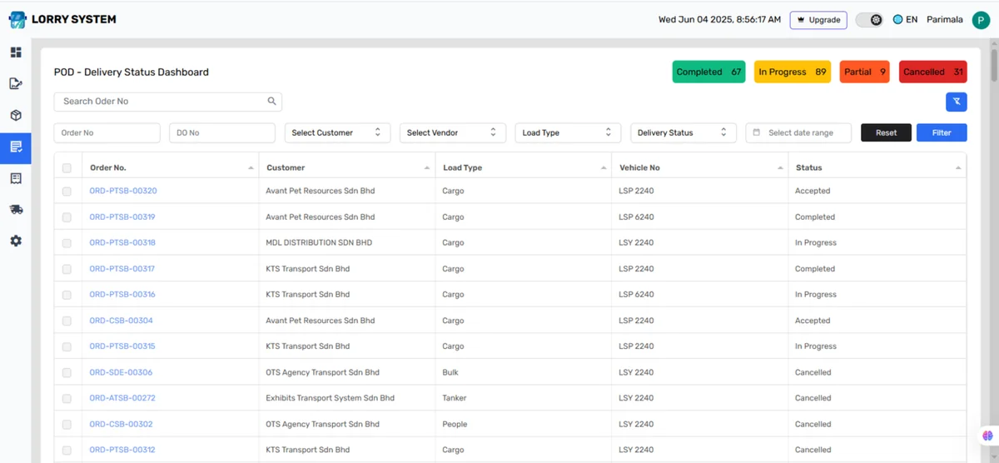999x463 pixels.
Task: Open the dashboard grid icon in sidebar
Action: [x=16, y=52]
